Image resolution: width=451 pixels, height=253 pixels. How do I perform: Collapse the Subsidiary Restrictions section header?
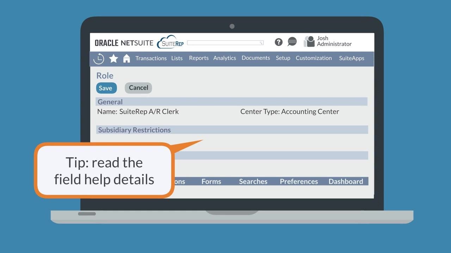[x=232, y=130]
